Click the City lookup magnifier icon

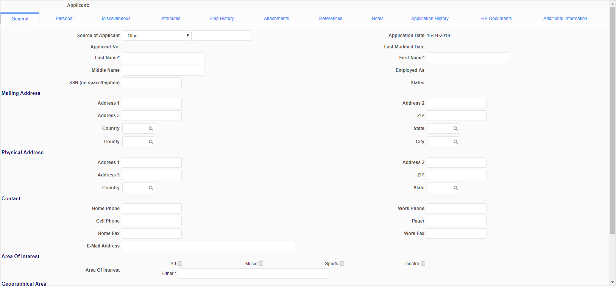tap(455, 142)
